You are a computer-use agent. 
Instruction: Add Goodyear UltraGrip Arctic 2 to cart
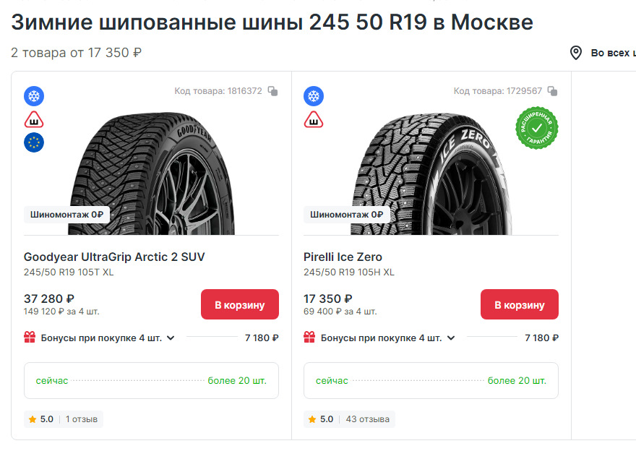(239, 304)
